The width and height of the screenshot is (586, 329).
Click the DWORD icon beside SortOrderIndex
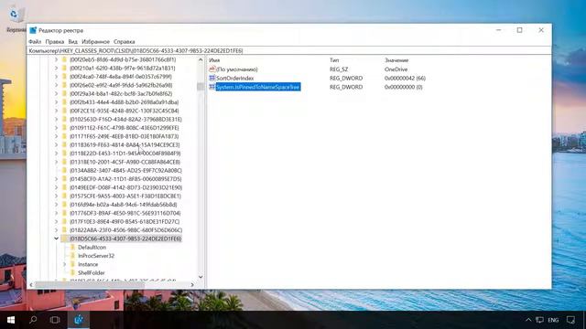point(212,78)
